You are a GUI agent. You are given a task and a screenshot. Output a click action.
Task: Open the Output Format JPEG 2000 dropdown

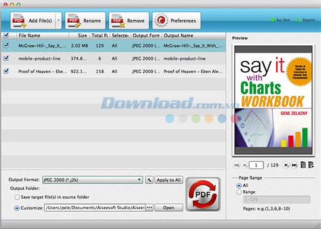click(93, 180)
